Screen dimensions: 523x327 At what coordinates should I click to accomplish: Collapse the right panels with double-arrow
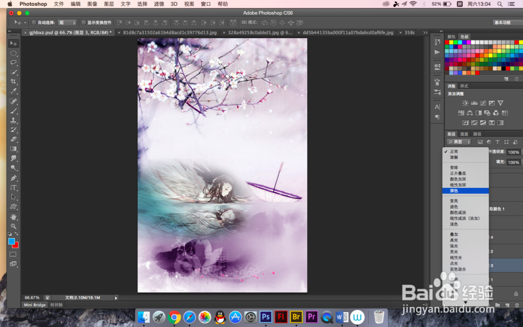441,31
